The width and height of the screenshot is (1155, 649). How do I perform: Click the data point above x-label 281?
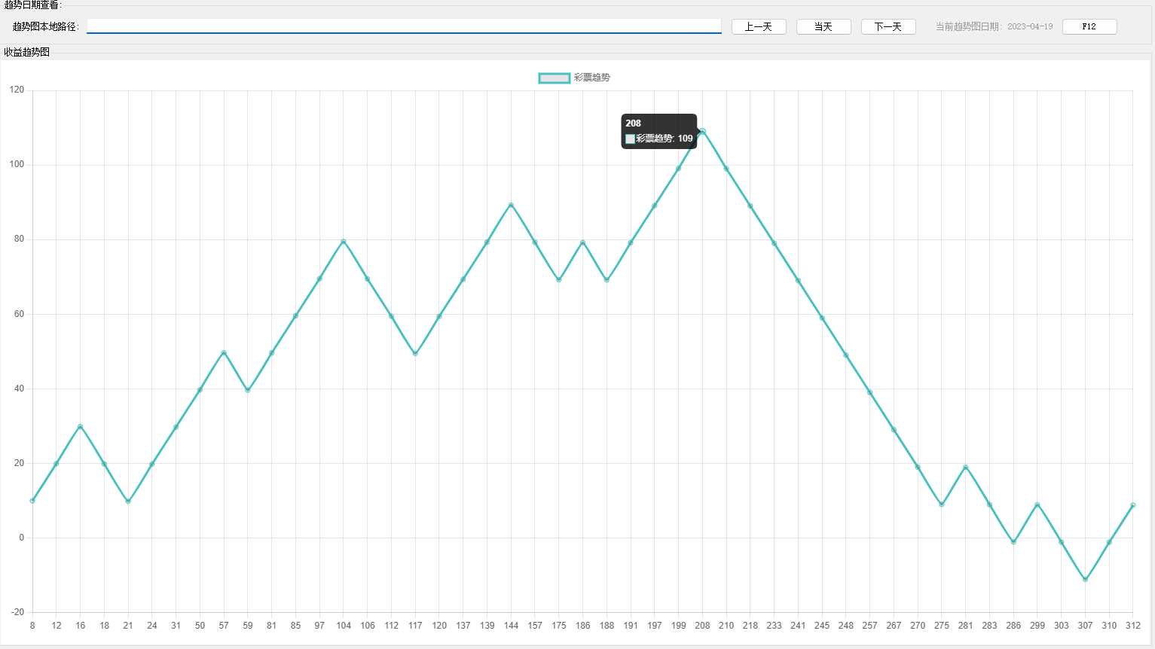pos(965,468)
